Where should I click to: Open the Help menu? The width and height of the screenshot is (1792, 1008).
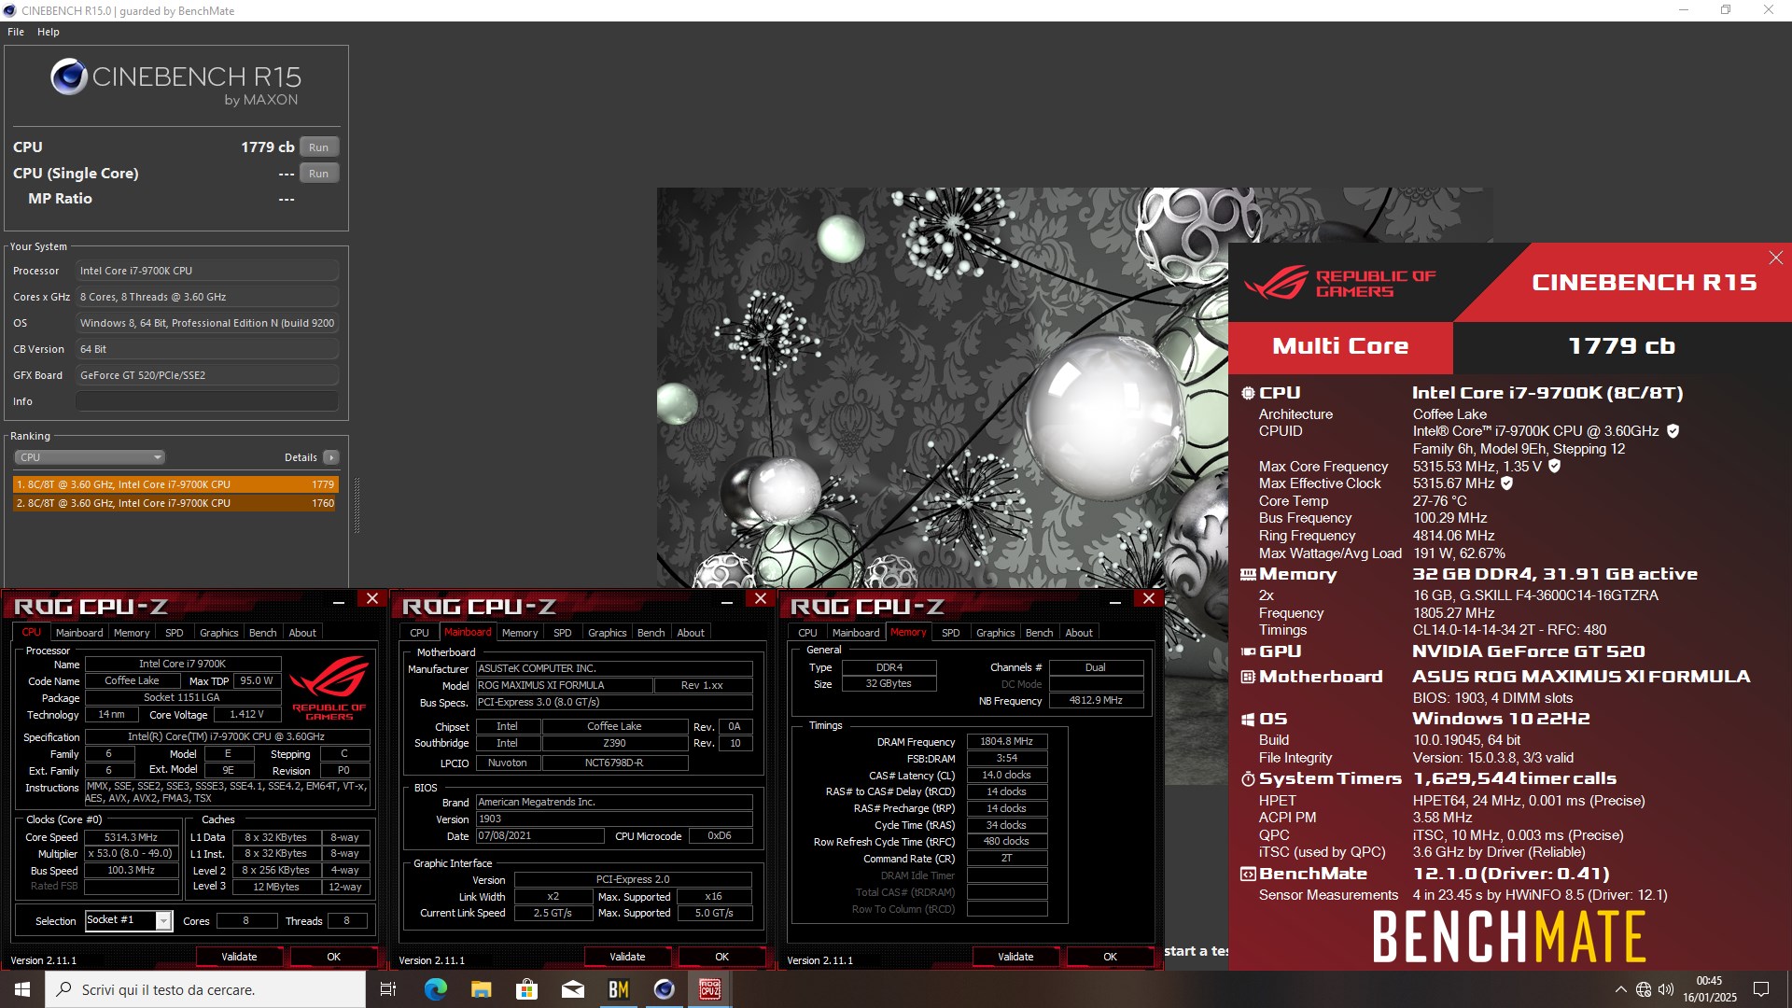coord(49,32)
